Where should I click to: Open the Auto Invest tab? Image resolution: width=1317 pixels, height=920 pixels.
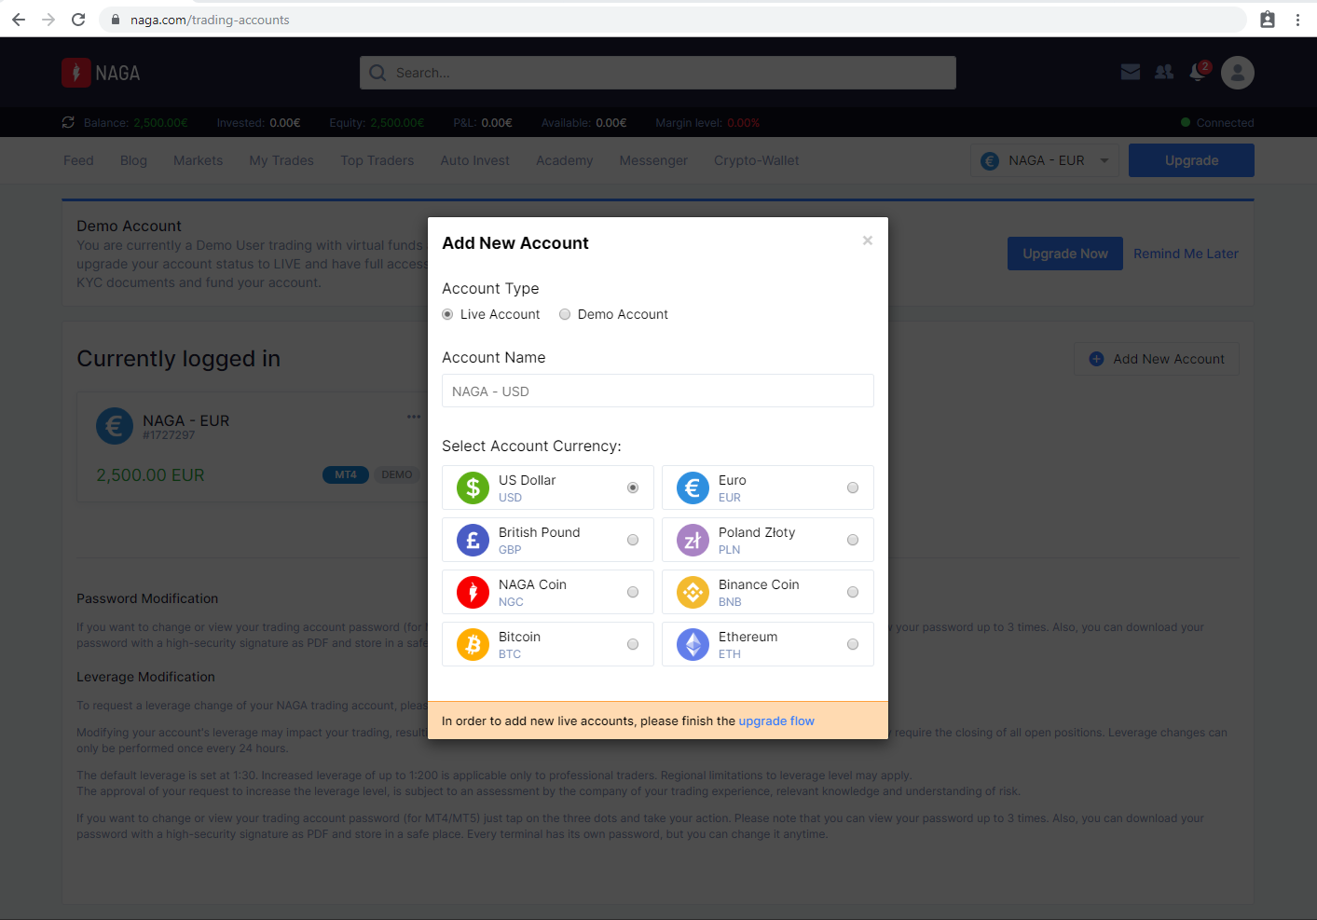475,160
